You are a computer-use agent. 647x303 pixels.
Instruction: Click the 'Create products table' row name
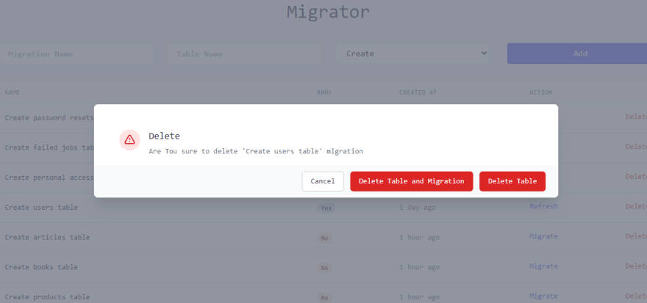tap(48, 297)
